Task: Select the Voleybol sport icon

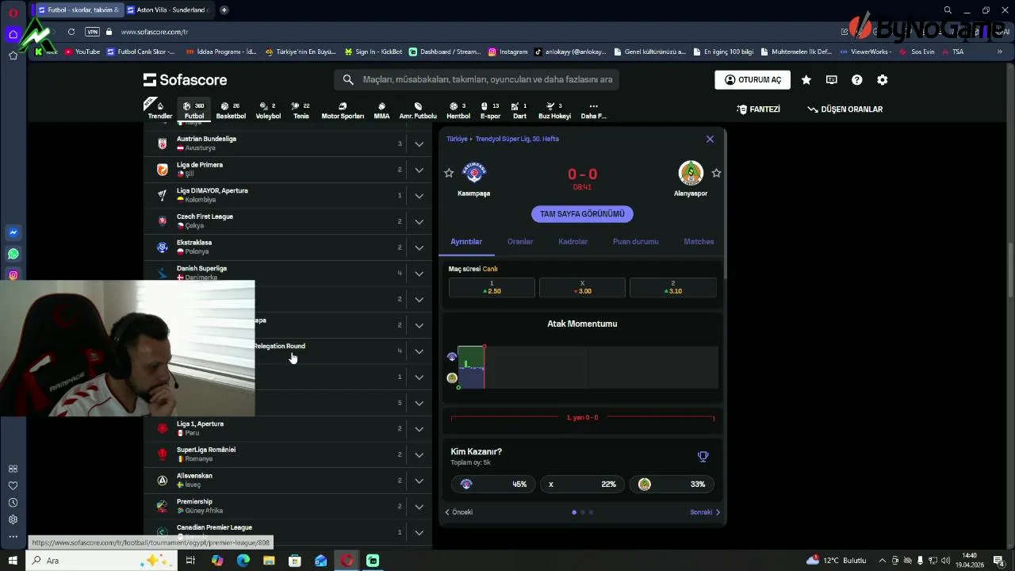Action: tap(268, 110)
